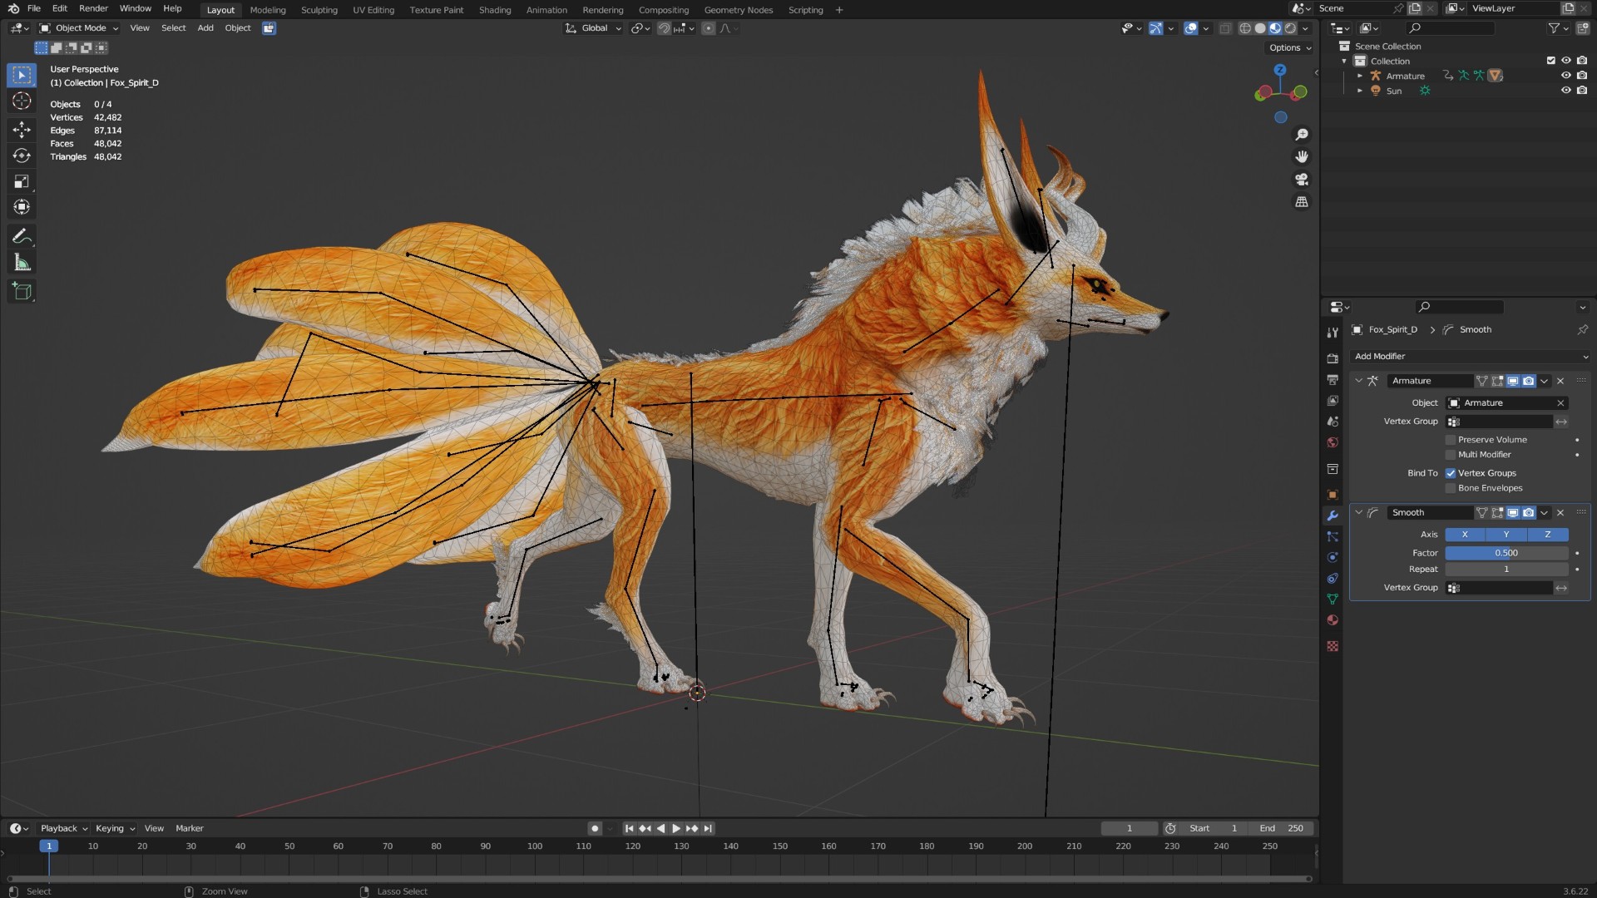This screenshot has height=898, width=1597.
Task: Select the Cursor tool in toolbar
Action: click(22, 101)
